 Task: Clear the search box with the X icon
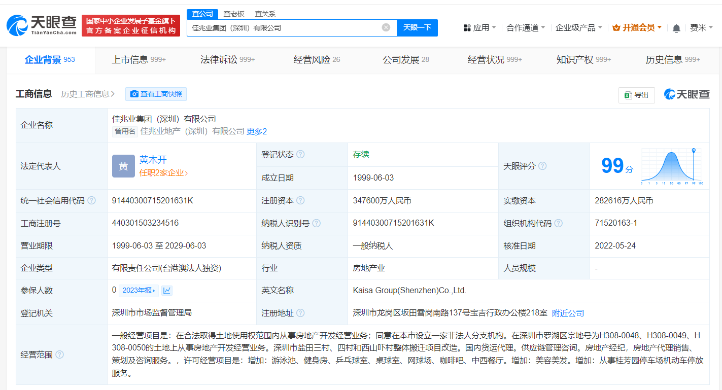tap(385, 28)
